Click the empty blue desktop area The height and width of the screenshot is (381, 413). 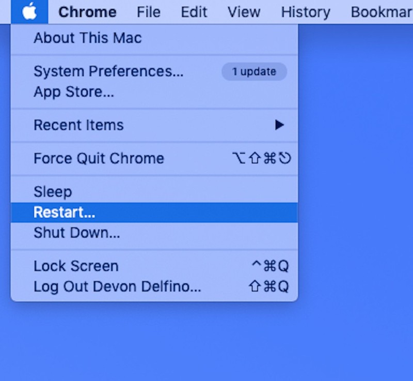point(356,207)
